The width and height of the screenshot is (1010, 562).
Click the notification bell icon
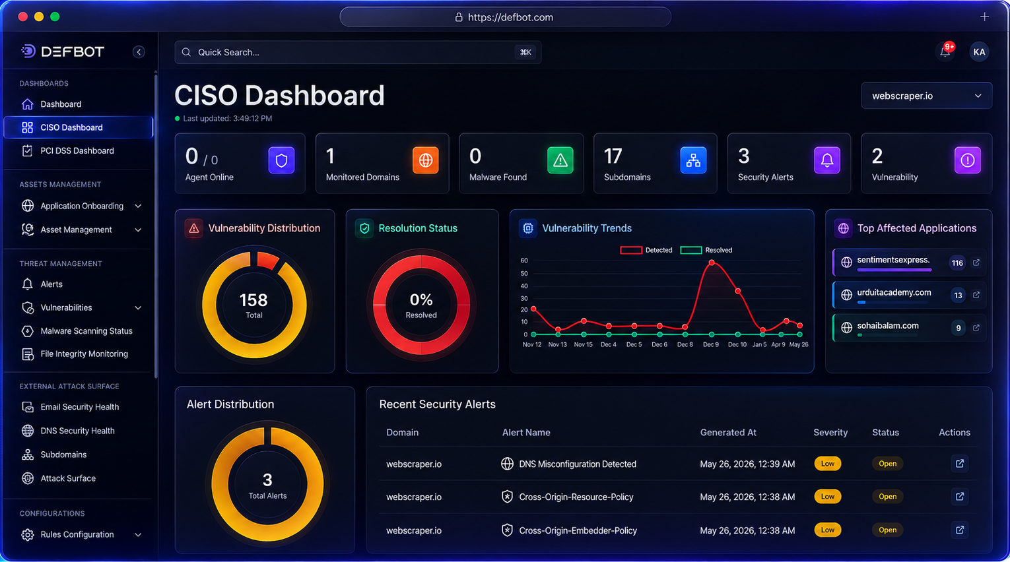click(x=945, y=52)
